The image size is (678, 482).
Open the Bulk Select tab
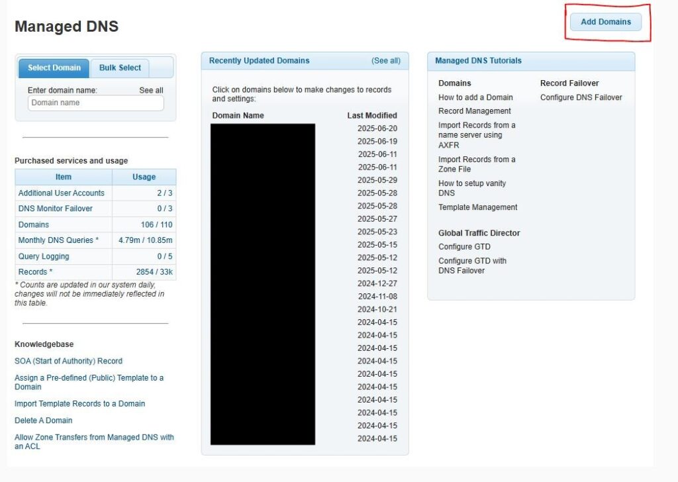pyautogui.click(x=120, y=68)
